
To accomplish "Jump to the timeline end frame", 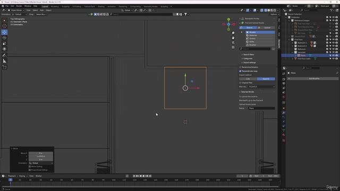I will tap(150, 176).
